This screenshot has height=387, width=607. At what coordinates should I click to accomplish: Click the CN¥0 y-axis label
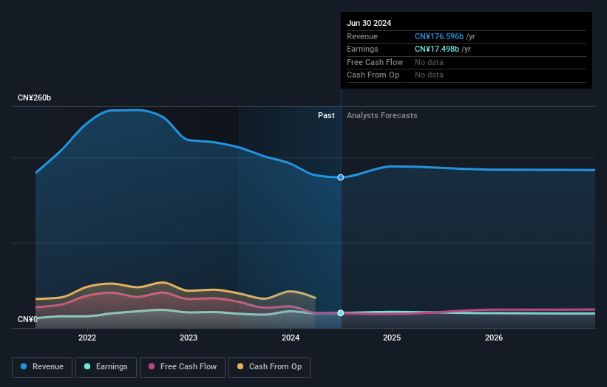[27, 319]
